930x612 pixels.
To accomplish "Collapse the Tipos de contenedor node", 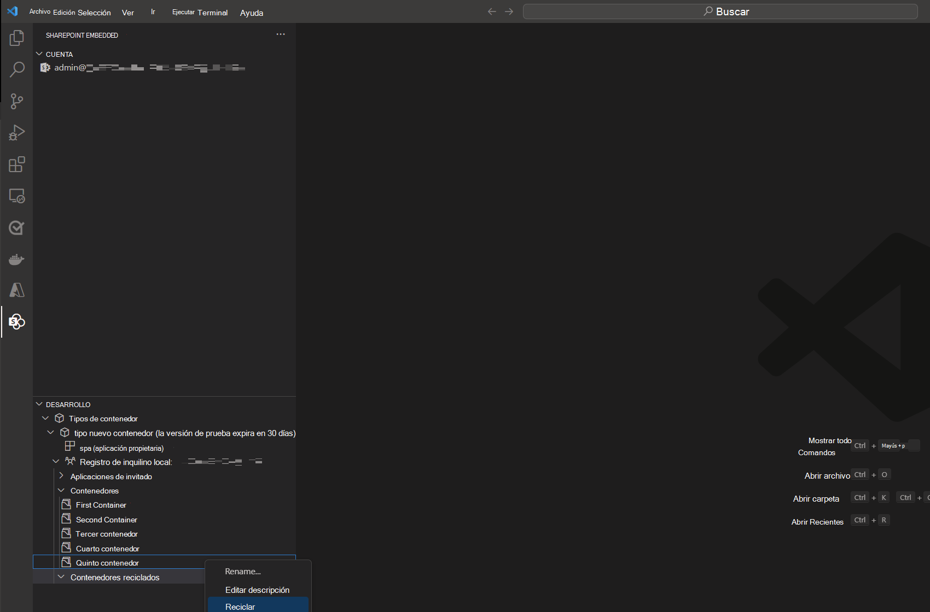I will click(45, 418).
